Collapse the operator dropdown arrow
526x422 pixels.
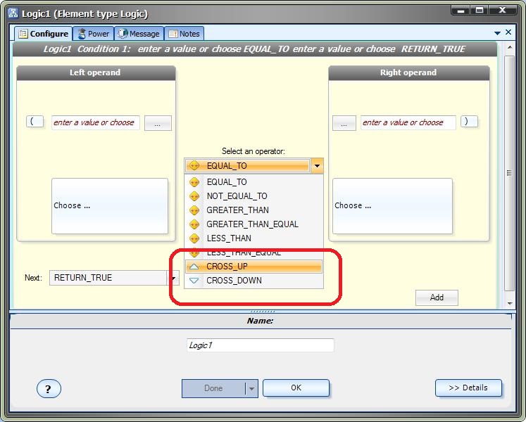point(317,165)
